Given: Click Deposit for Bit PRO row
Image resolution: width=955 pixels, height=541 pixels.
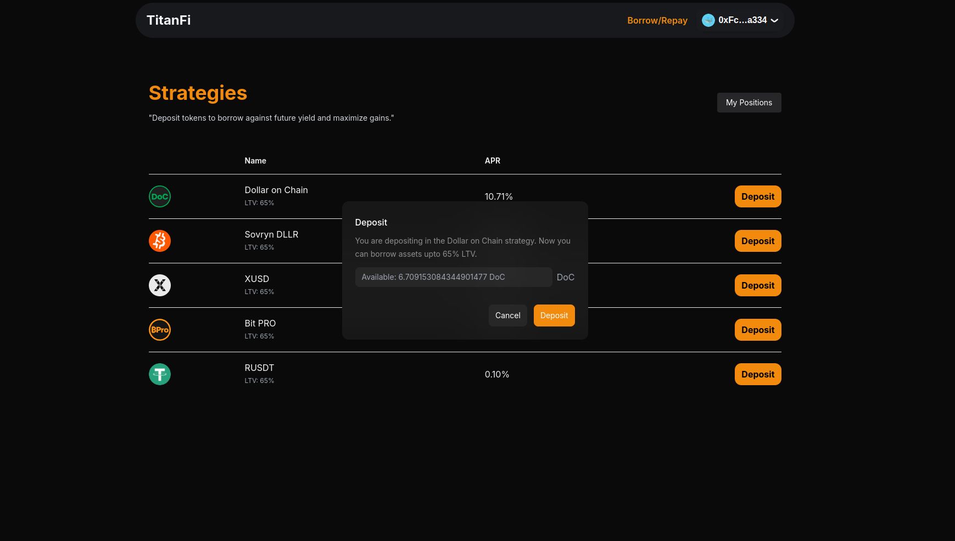Looking at the screenshot, I should (758, 330).
